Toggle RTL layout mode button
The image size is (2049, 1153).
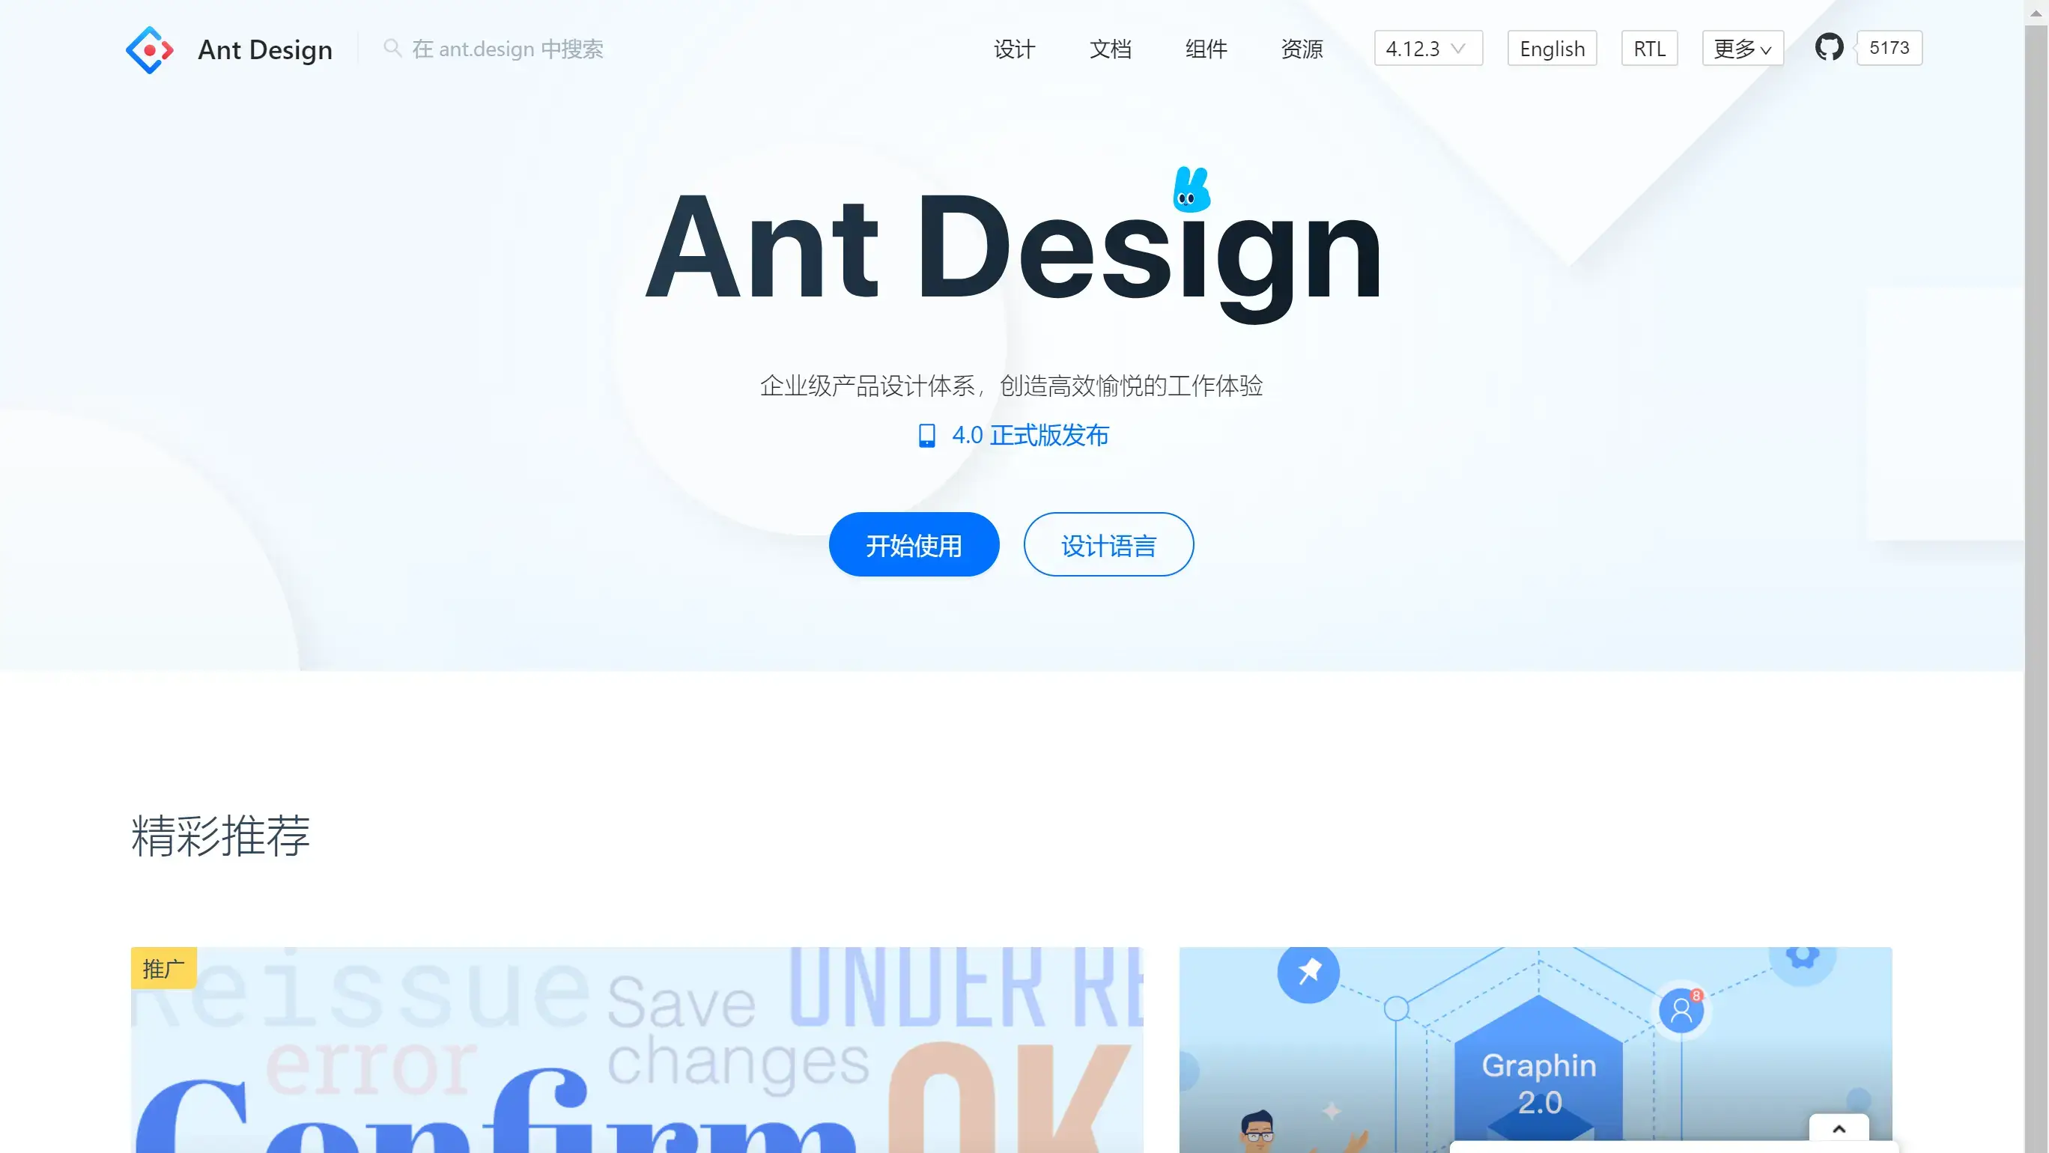point(1651,48)
